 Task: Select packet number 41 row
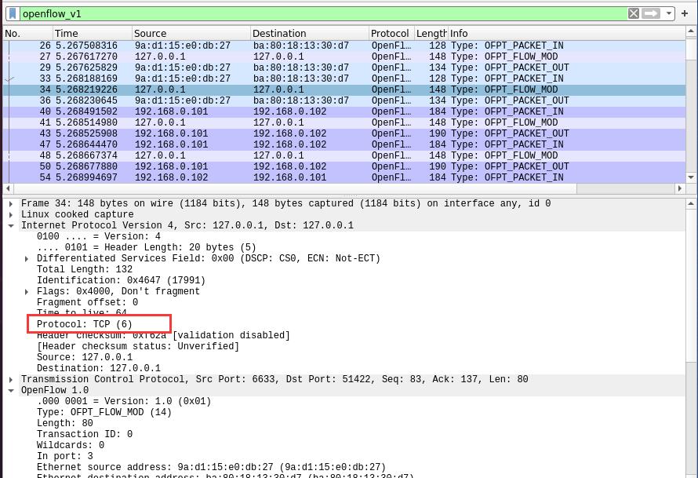344,122
